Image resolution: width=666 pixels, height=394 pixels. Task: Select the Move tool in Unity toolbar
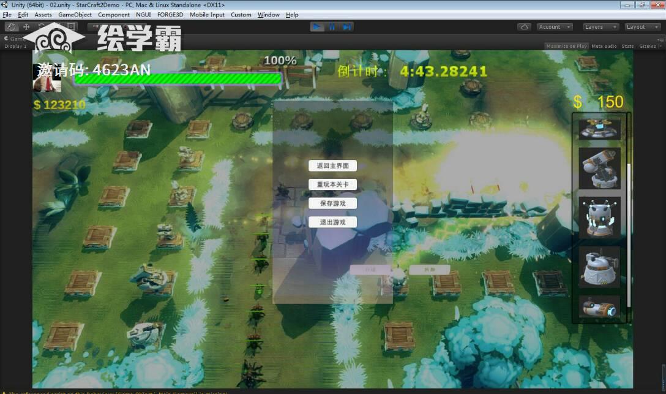pyautogui.click(x=26, y=27)
